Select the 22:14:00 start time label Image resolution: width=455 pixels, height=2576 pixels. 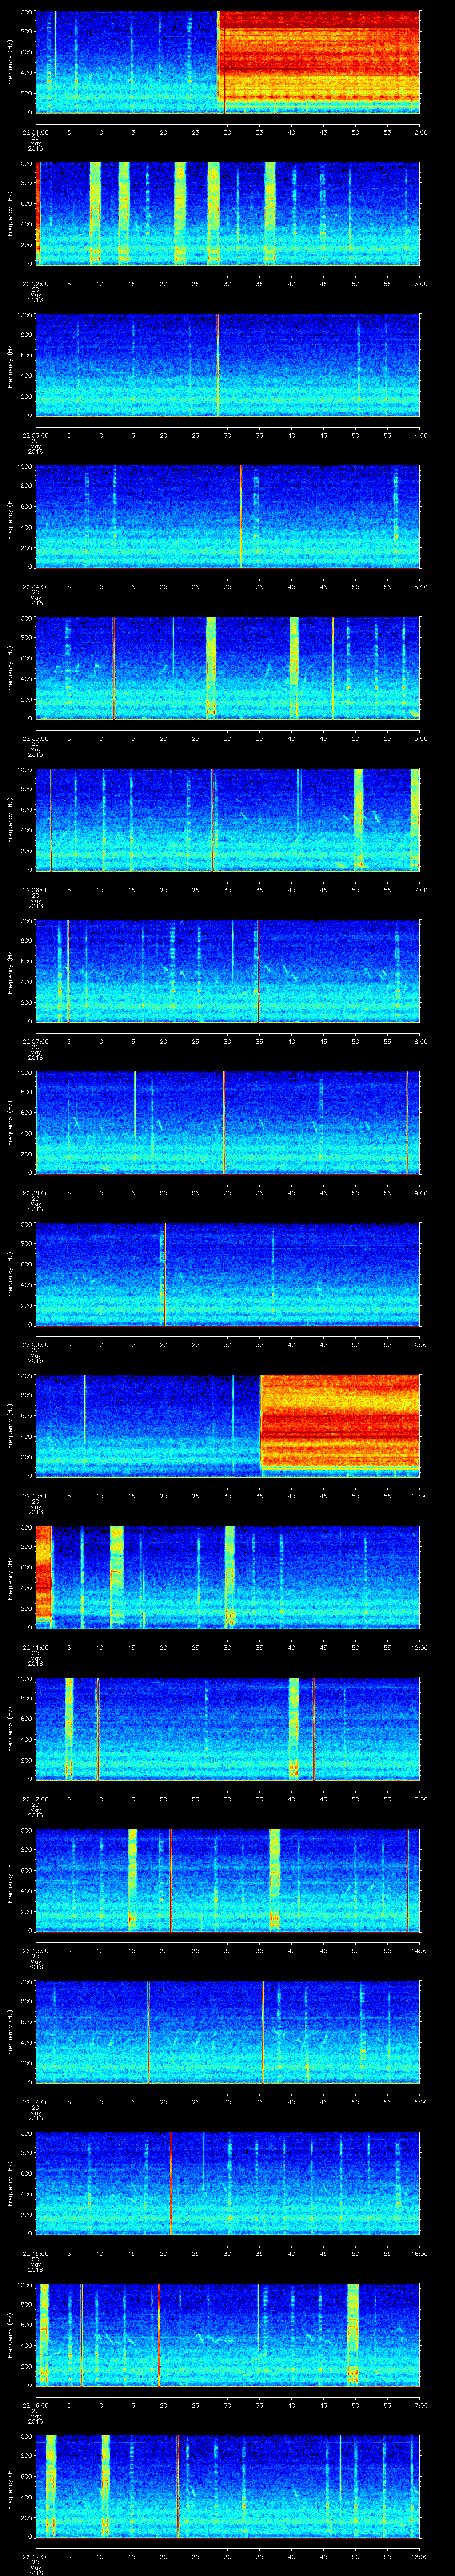tap(35, 2101)
